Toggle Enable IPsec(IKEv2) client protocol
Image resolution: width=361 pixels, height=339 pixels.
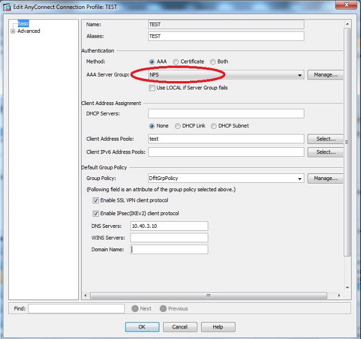click(x=96, y=214)
